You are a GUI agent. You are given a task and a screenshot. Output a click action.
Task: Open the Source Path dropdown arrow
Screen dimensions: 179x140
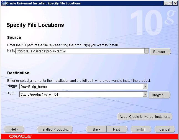pyautogui.click(x=147, y=51)
